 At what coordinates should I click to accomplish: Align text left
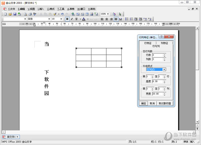tap(102, 19)
